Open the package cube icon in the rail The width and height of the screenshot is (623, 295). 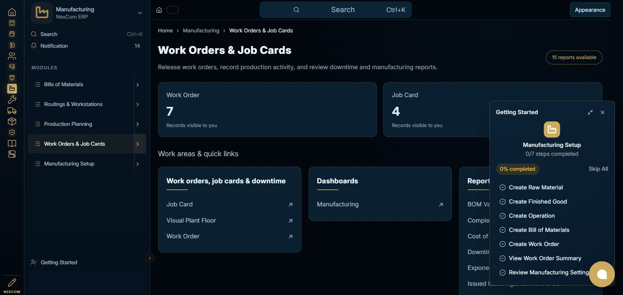pos(12,121)
